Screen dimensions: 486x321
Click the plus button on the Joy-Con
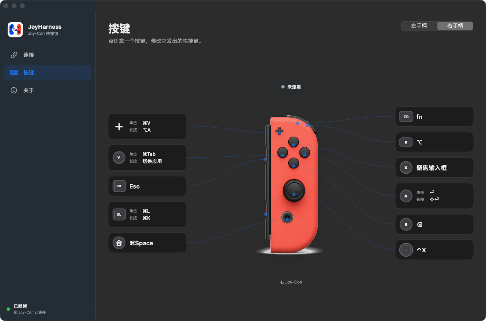coord(279,131)
